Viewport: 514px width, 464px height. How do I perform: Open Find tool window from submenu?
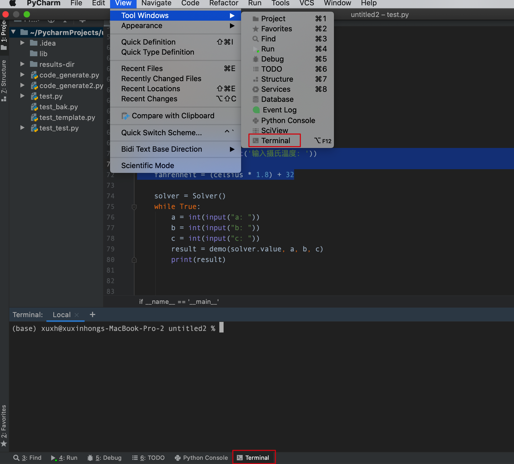[x=288, y=39]
